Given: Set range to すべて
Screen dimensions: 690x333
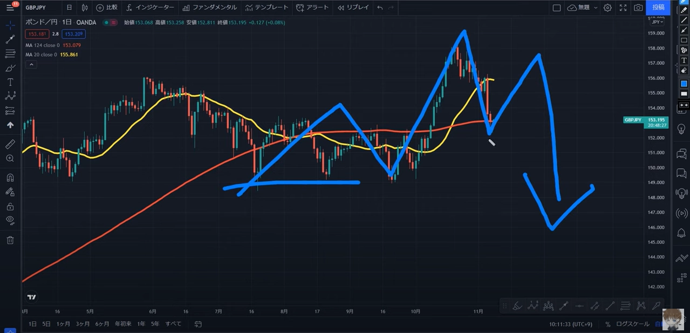Looking at the screenshot, I should [x=173, y=324].
